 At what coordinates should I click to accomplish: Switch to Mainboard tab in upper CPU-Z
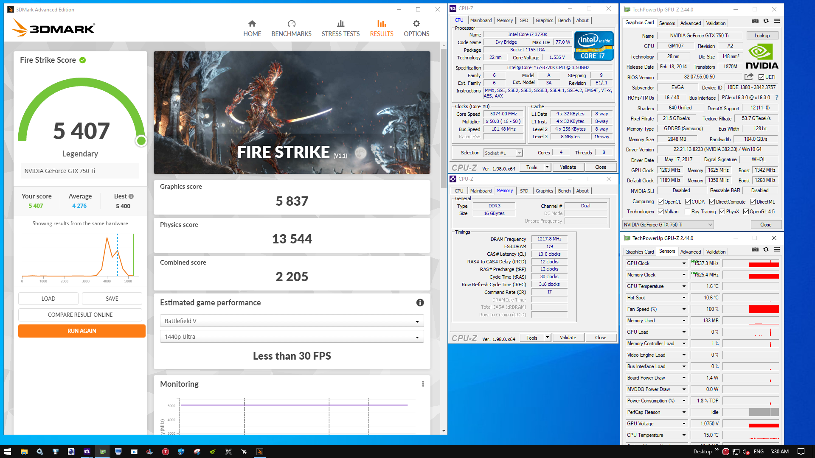[x=481, y=20]
